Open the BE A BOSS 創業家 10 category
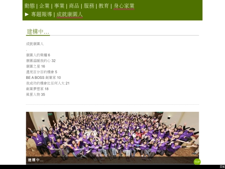The height and width of the screenshot is (169, 225). pos(43,78)
